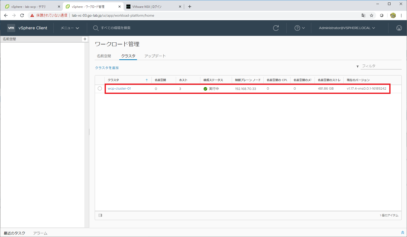Image resolution: width=407 pixels, height=237 pixels.
Task: Click the すべての環境を検索 search field
Action: 116,28
